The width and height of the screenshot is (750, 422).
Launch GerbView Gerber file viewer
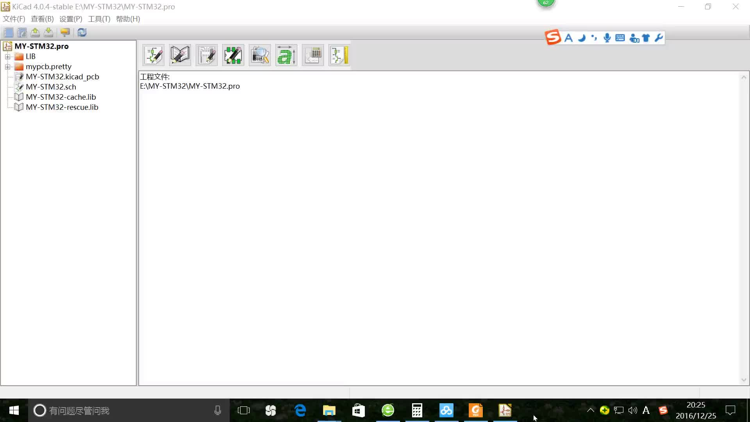click(x=260, y=55)
